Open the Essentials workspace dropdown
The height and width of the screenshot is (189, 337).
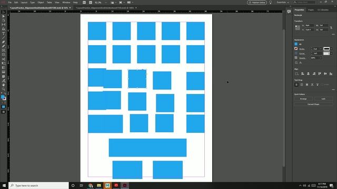click(283, 2)
